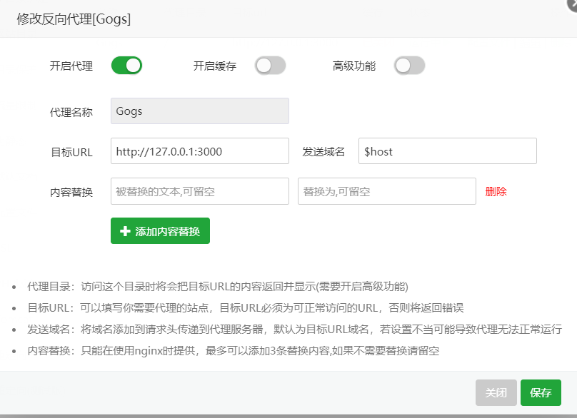The width and height of the screenshot is (577, 418).
Task: Click the 被替换的文本 input box
Action: 200,191
